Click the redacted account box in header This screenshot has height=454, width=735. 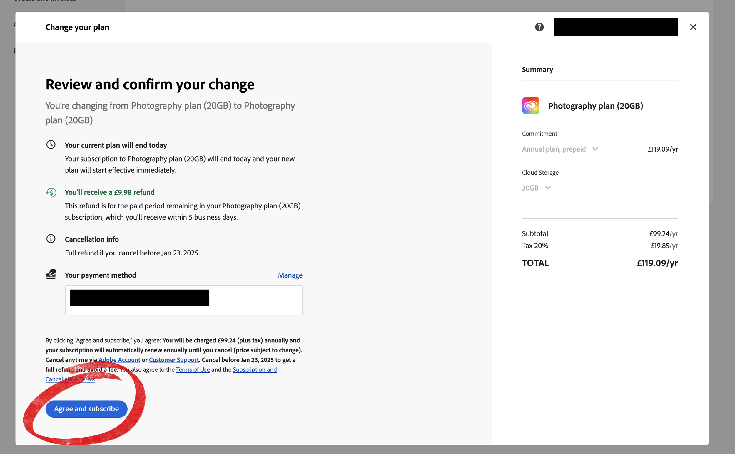(616, 27)
